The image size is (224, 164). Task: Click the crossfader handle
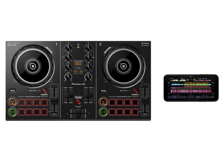point(78,113)
